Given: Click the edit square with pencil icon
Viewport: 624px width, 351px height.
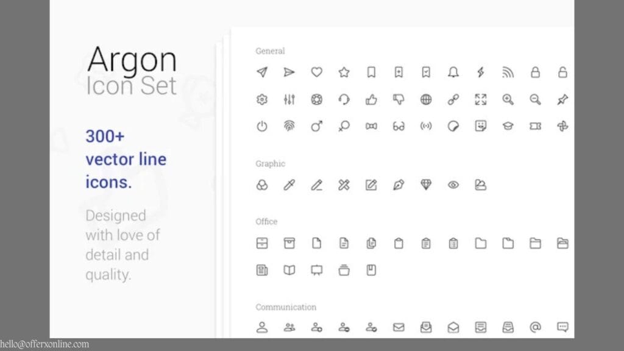Looking at the screenshot, I should [371, 185].
